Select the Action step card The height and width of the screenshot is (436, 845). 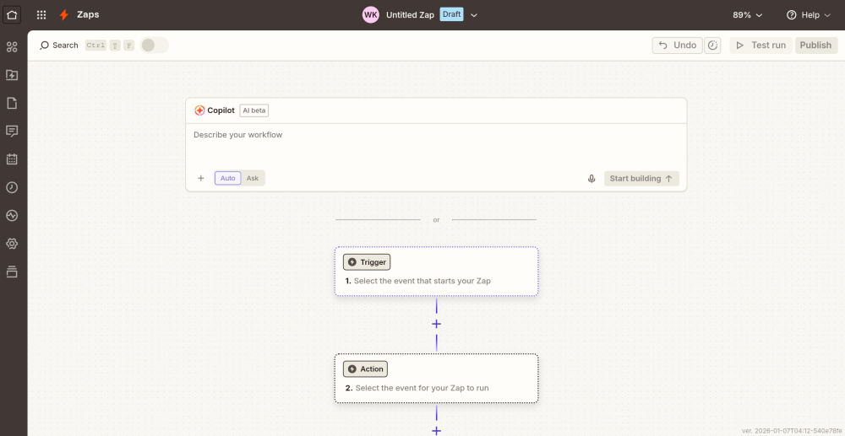tap(436, 379)
